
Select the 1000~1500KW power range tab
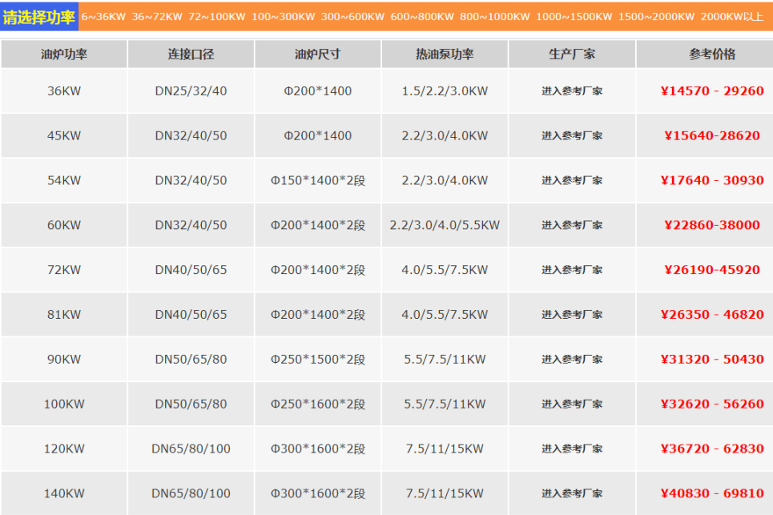[x=574, y=16]
